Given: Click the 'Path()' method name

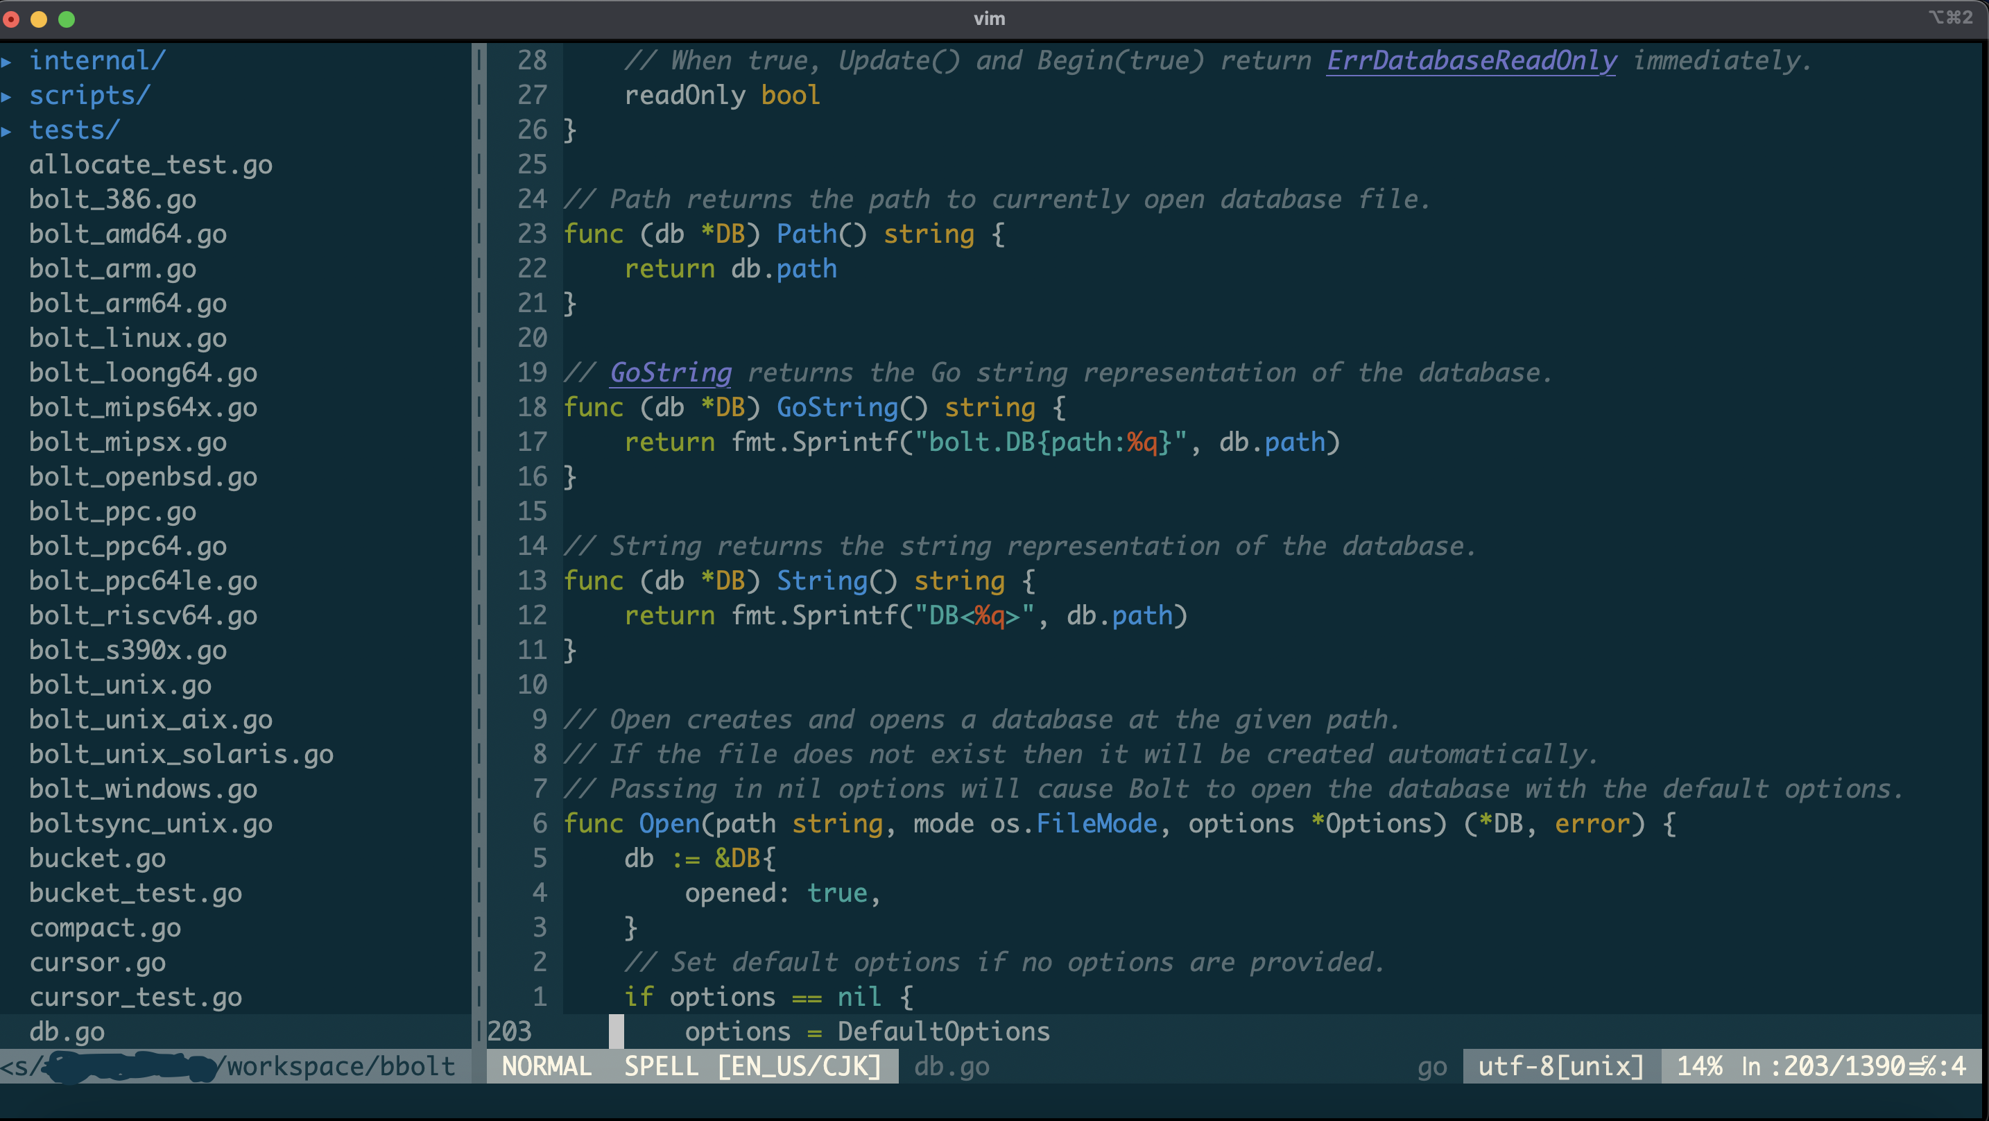Looking at the screenshot, I should click(x=822, y=234).
